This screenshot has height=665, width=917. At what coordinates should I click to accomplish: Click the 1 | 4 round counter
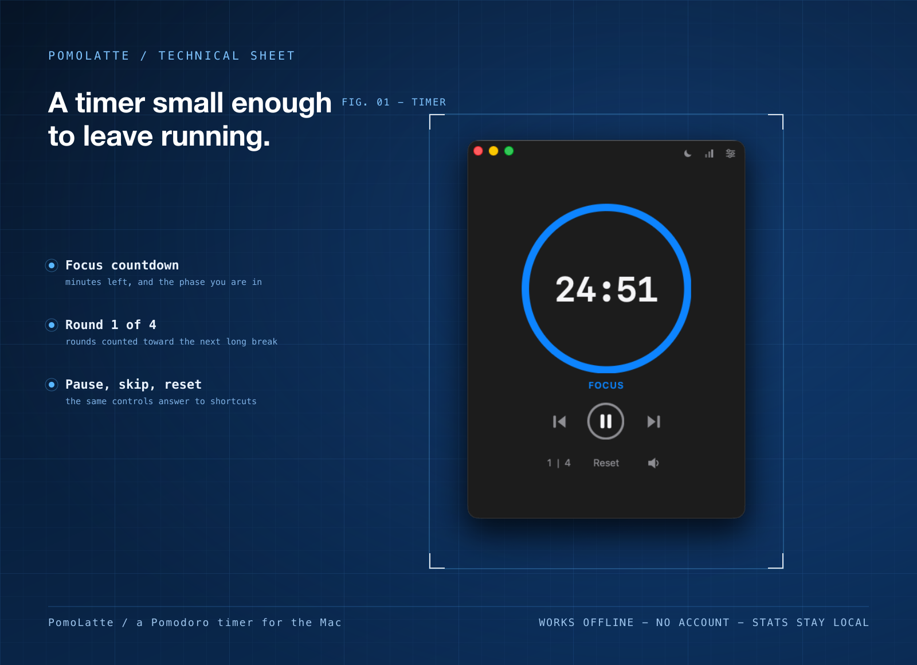(559, 463)
